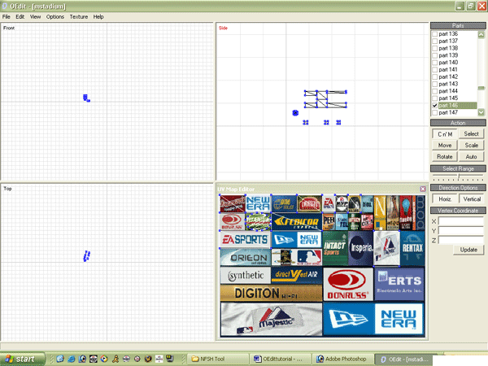Switch to OEdittutorial taskbar window
Image resolution: width=488 pixels, height=366 pixels.
pos(280,359)
